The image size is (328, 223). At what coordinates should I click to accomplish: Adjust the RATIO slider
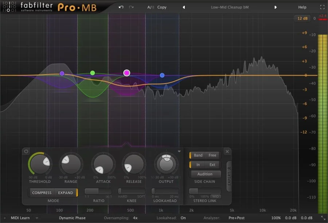tap(98, 191)
